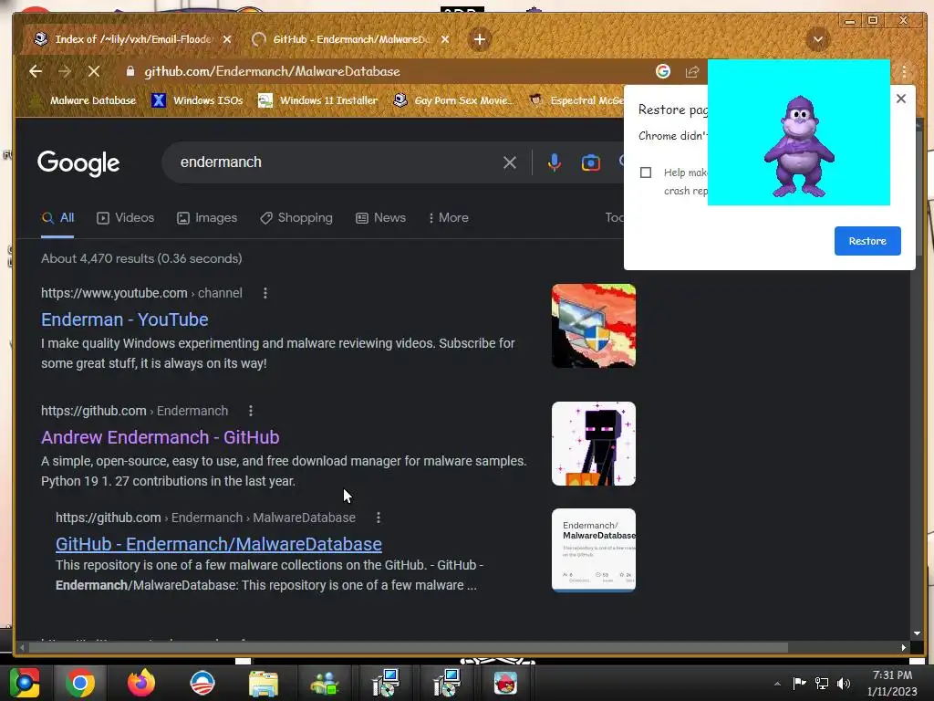This screenshot has height=701, width=934.
Task: Select the Images search tab
Action: [207, 218]
